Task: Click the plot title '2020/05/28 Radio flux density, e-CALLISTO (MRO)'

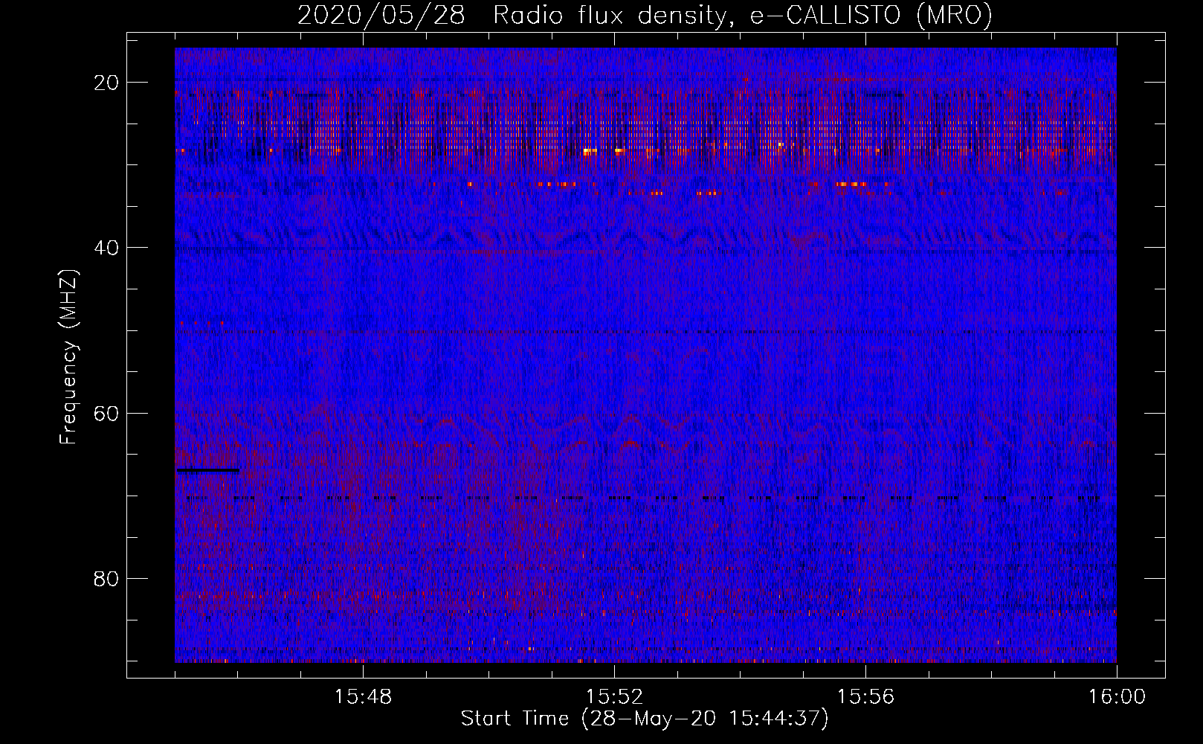Action: click(x=645, y=15)
